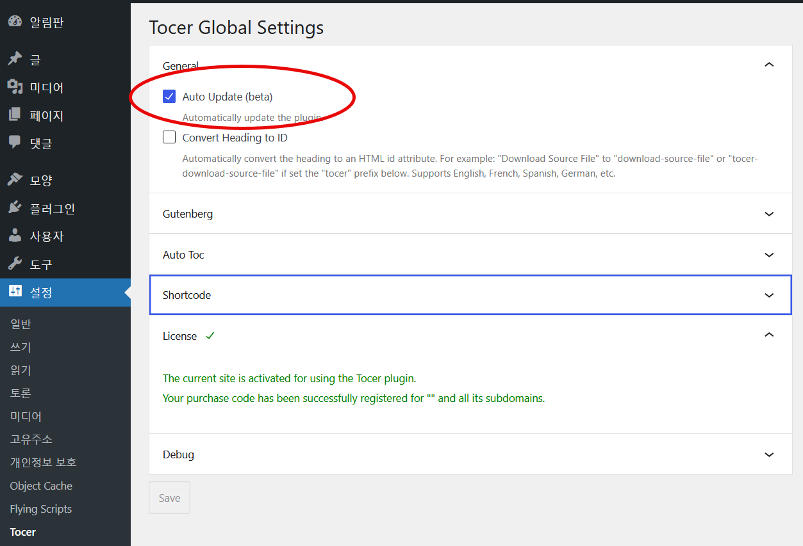
Task: Click the 사용자 users icon
Action: 15,235
